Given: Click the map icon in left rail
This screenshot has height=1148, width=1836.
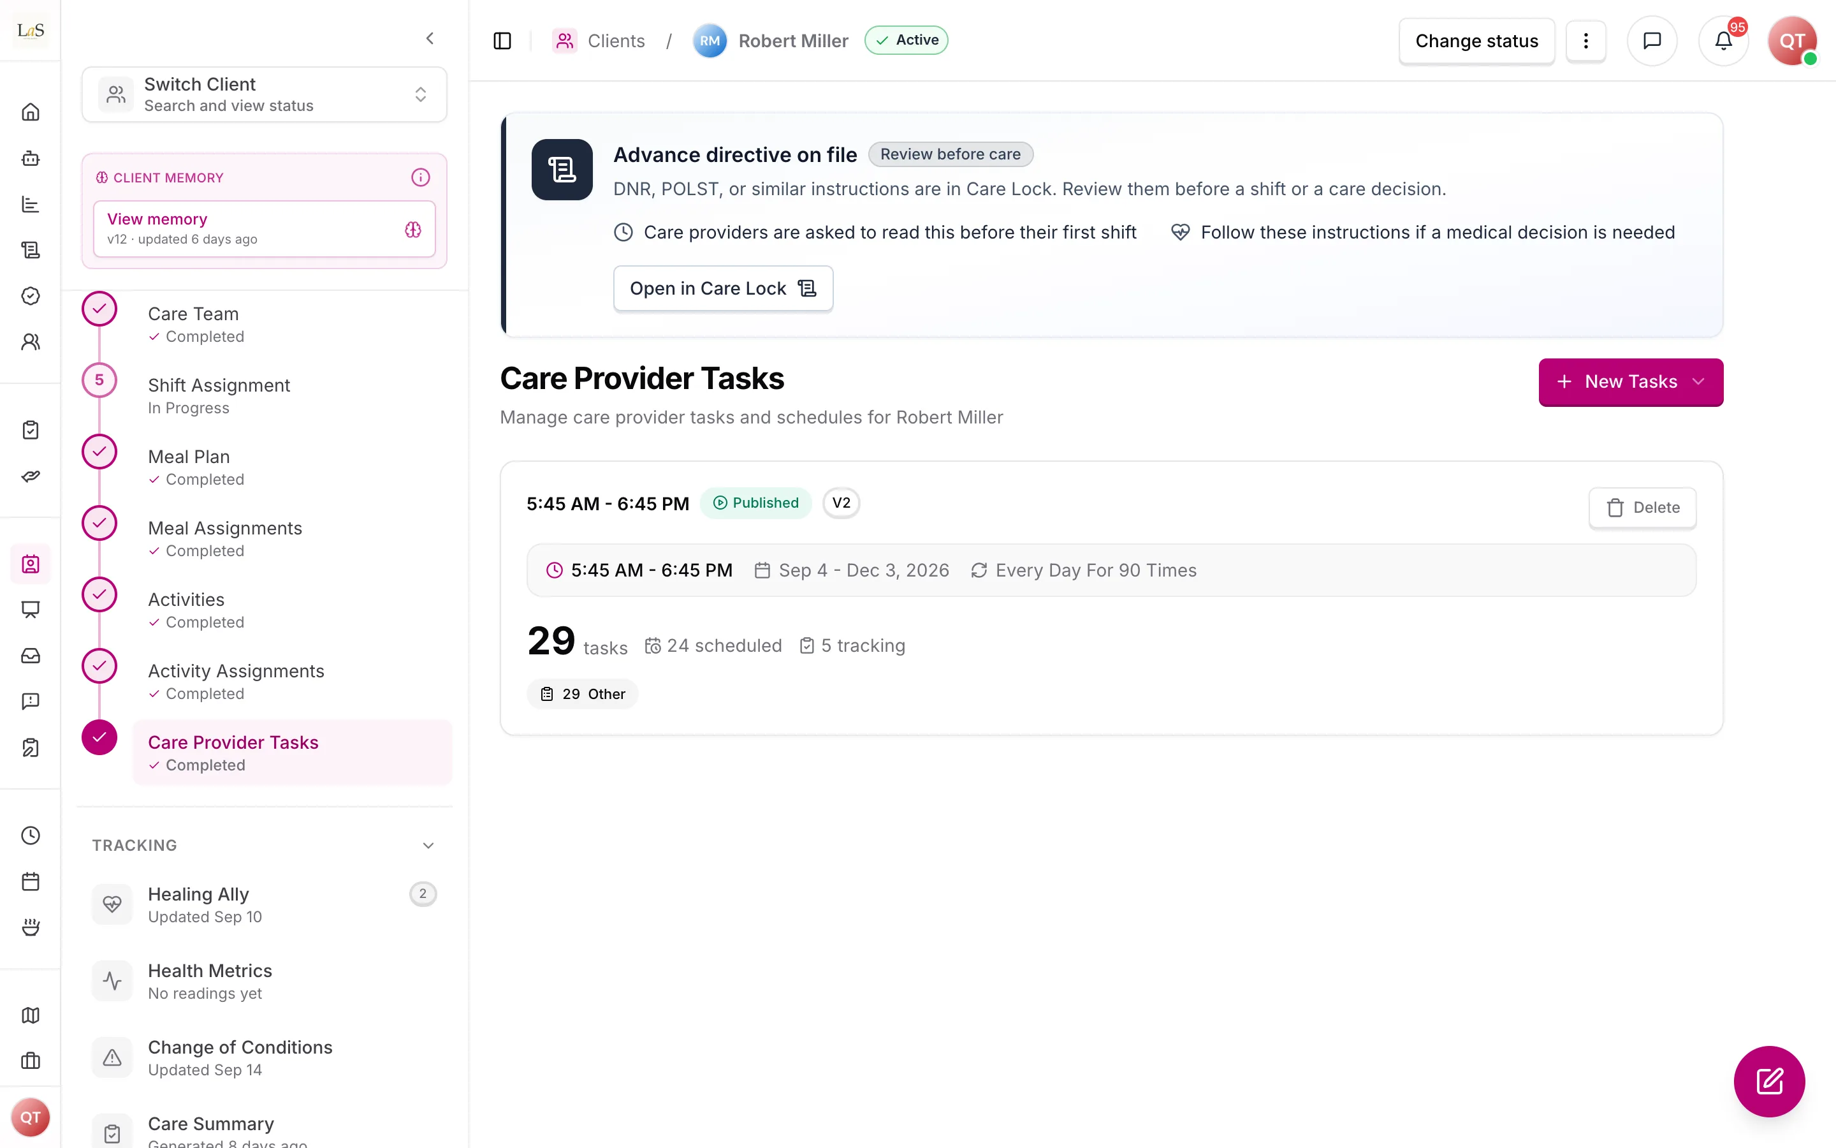Looking at the screenshot, I should (x=31, y=1015).
